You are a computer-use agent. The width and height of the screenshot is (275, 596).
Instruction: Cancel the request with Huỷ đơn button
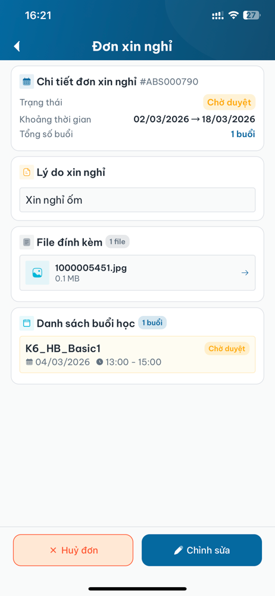click(x=73, y=550)
